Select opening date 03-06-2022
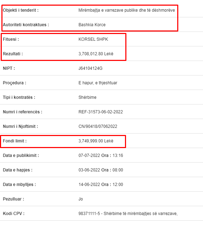Viewport: 203px width, 226px height. [89, 170]
